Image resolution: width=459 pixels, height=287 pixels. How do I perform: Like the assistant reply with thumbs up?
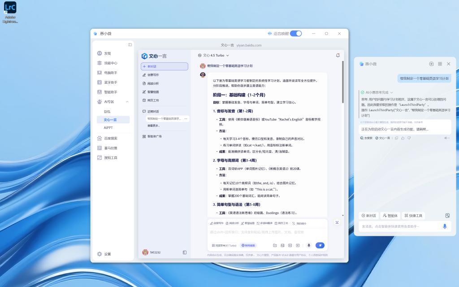pos(403,138)
